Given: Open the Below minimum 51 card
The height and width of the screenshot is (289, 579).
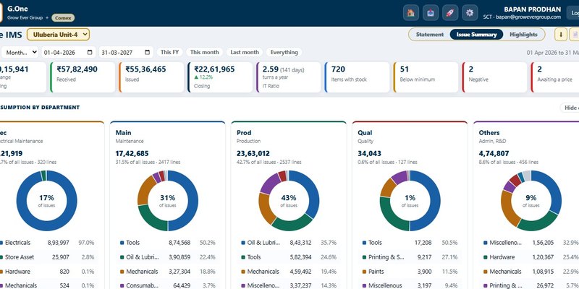Looking at the screenshot, I should pos(426,77).
